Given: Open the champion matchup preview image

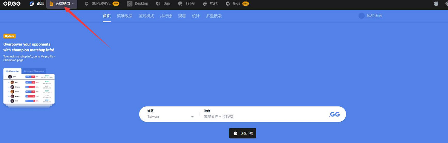Looking at the screenshot, I should click(x=29, y=87).
